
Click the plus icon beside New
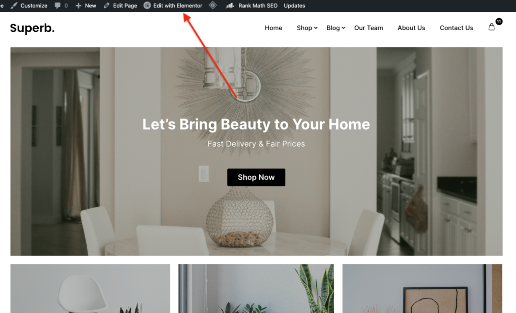click(78, 6)
